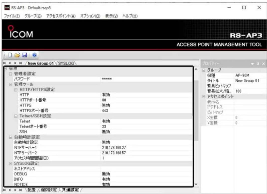The width and height of the screenshot is (267, 194).
Task: Collapse the 管理者設定 section
Action: coord(11,74)
